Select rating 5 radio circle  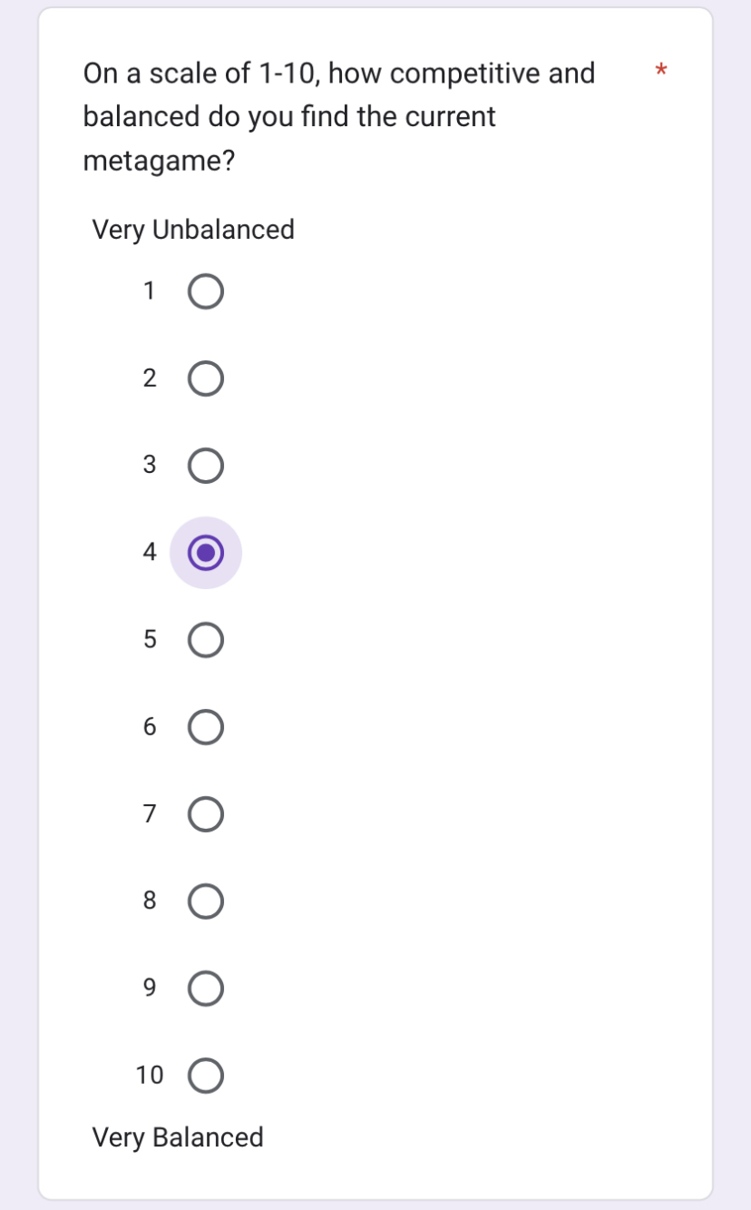[x=206, y=640]
